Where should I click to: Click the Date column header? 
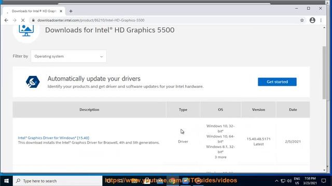pos(293,110)
